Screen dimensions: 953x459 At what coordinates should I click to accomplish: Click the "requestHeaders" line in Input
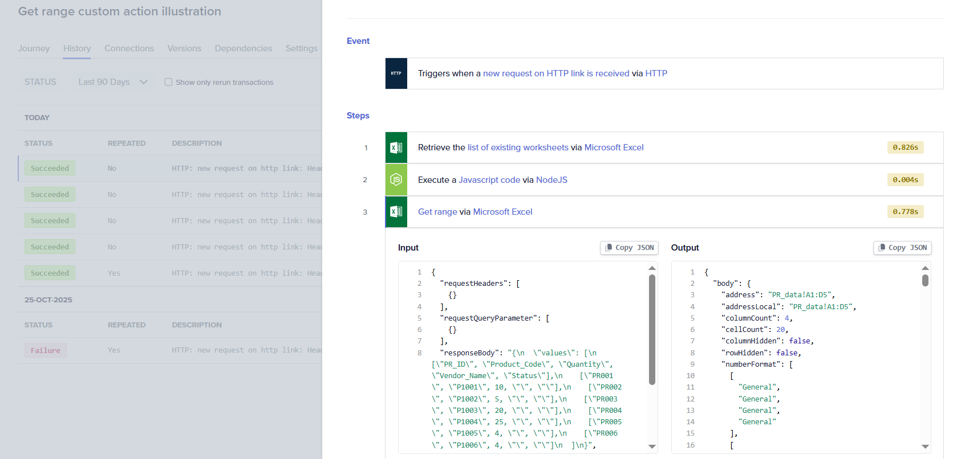(x=480, y=284)
